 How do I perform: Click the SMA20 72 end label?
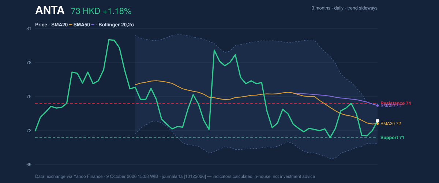(x=391, y=124)
